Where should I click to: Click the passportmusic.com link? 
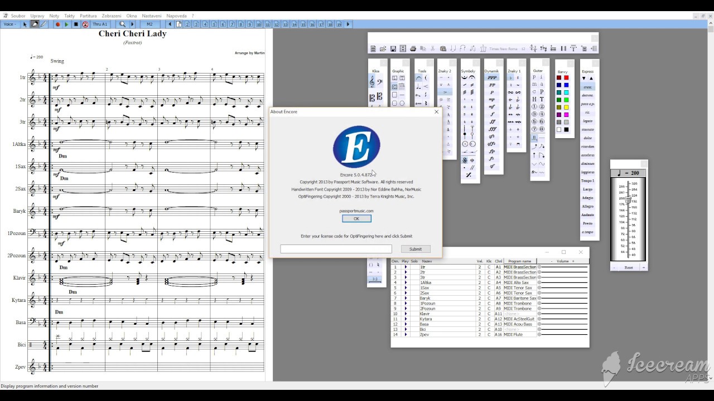coord(356,211)
